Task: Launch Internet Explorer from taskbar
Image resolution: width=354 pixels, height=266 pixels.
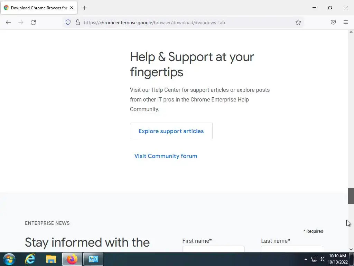Action: 30,259
